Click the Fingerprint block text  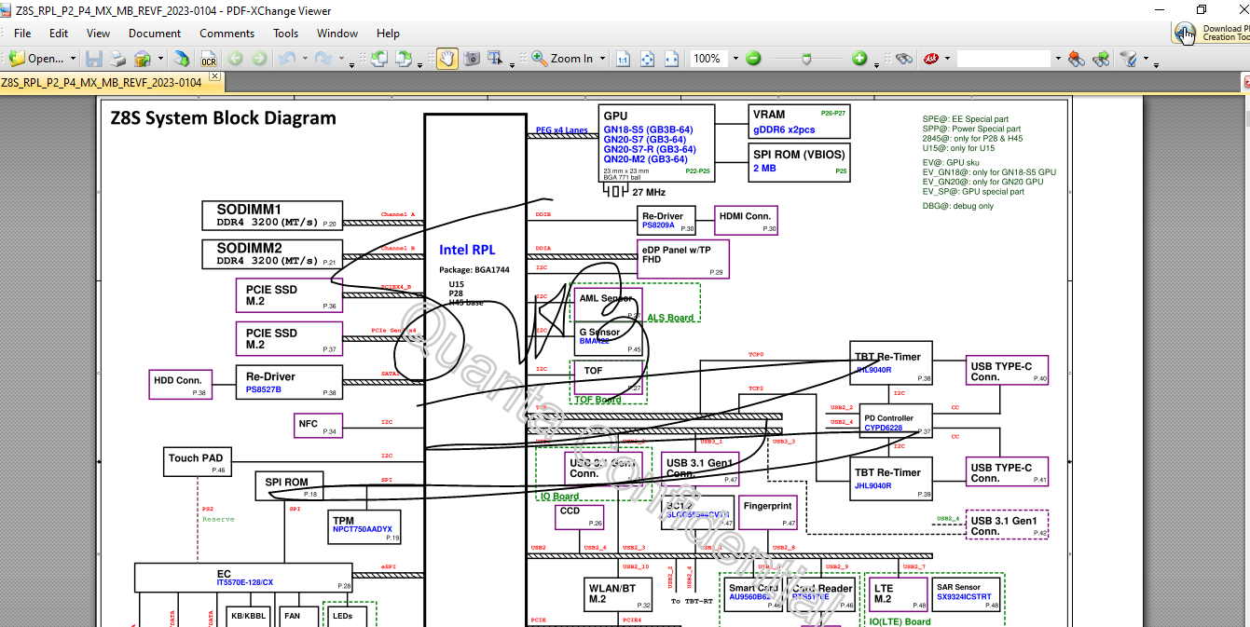point(768,506)
